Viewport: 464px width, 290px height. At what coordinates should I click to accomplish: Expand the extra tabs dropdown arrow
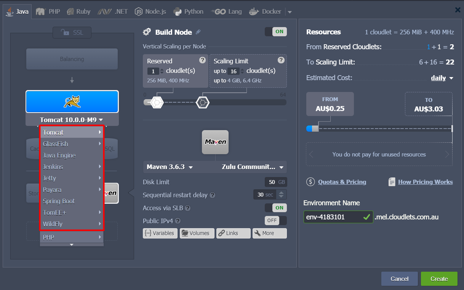click(290, 12)
